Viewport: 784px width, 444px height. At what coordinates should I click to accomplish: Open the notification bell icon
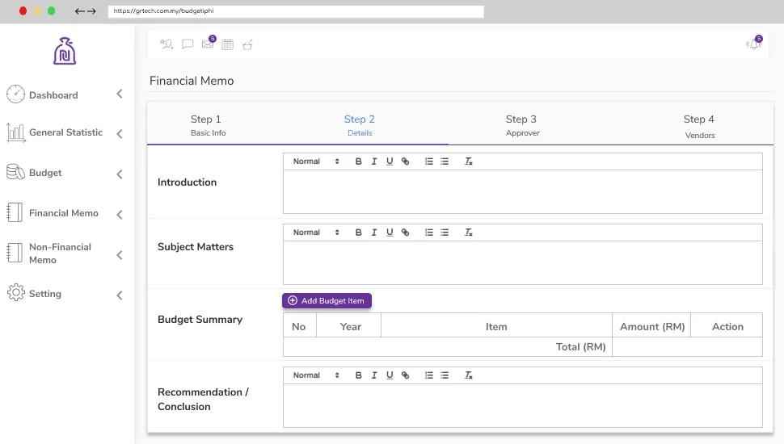(x=754, y=43)
